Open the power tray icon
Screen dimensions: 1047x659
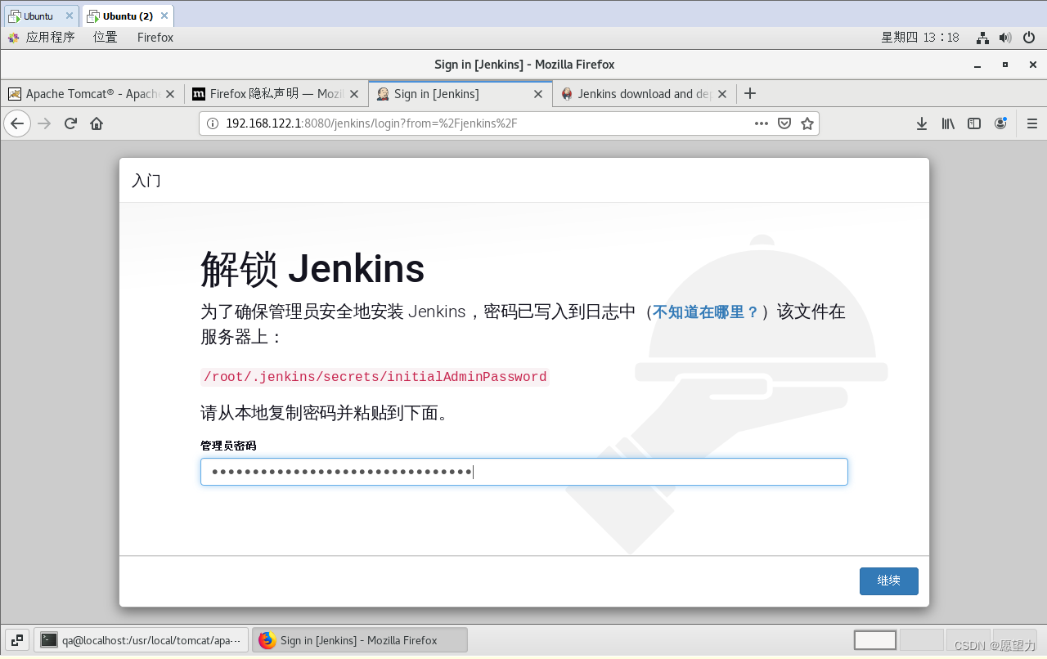[x=1028, y=38]
